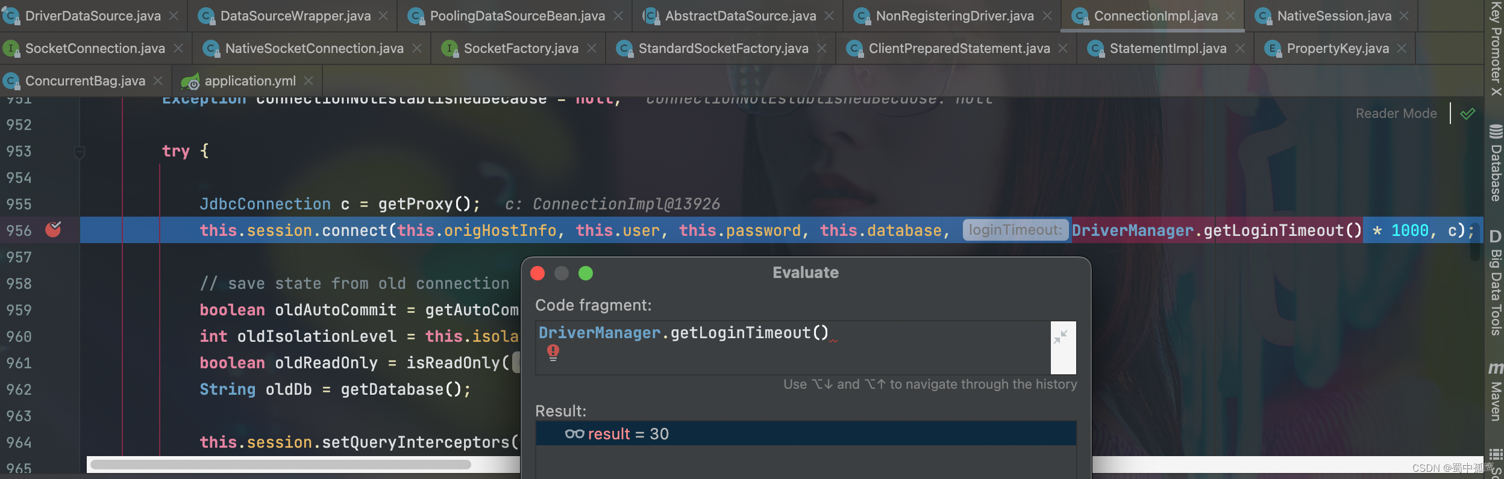Close the NonRegisteringDriver.java tab
Viewport: 1504px width, 479px height.
coord(1047,16)
